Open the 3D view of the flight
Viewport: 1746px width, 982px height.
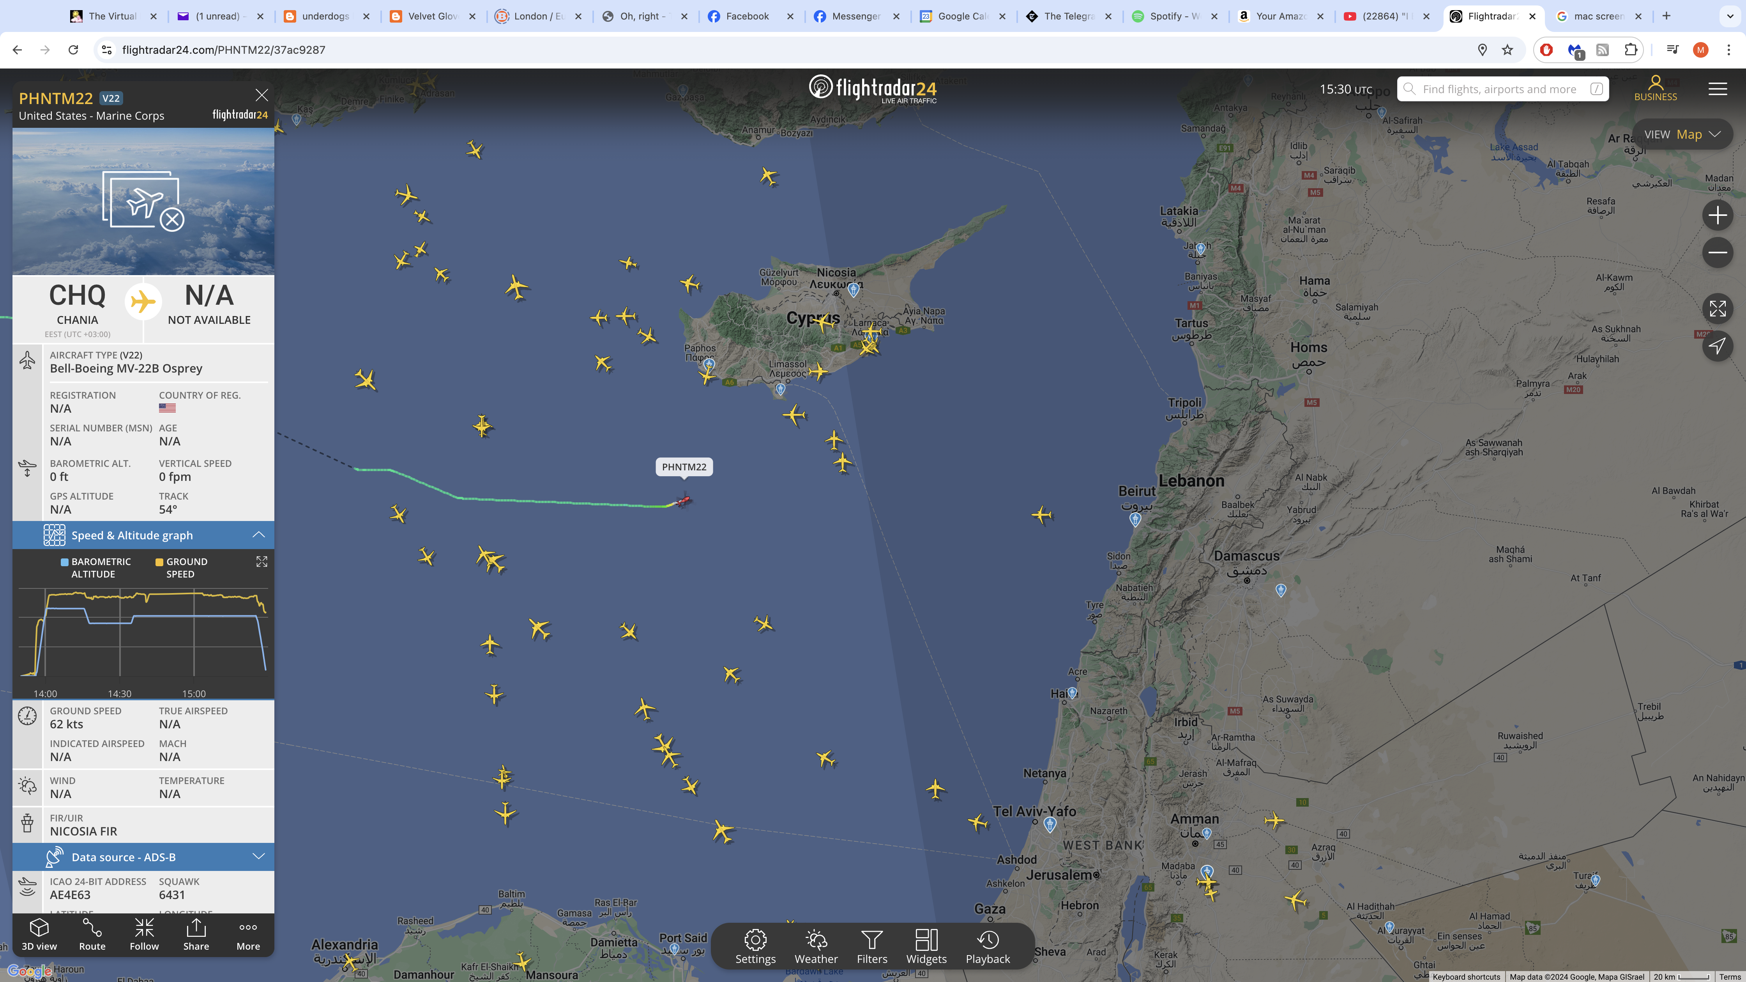coord(39,934)
